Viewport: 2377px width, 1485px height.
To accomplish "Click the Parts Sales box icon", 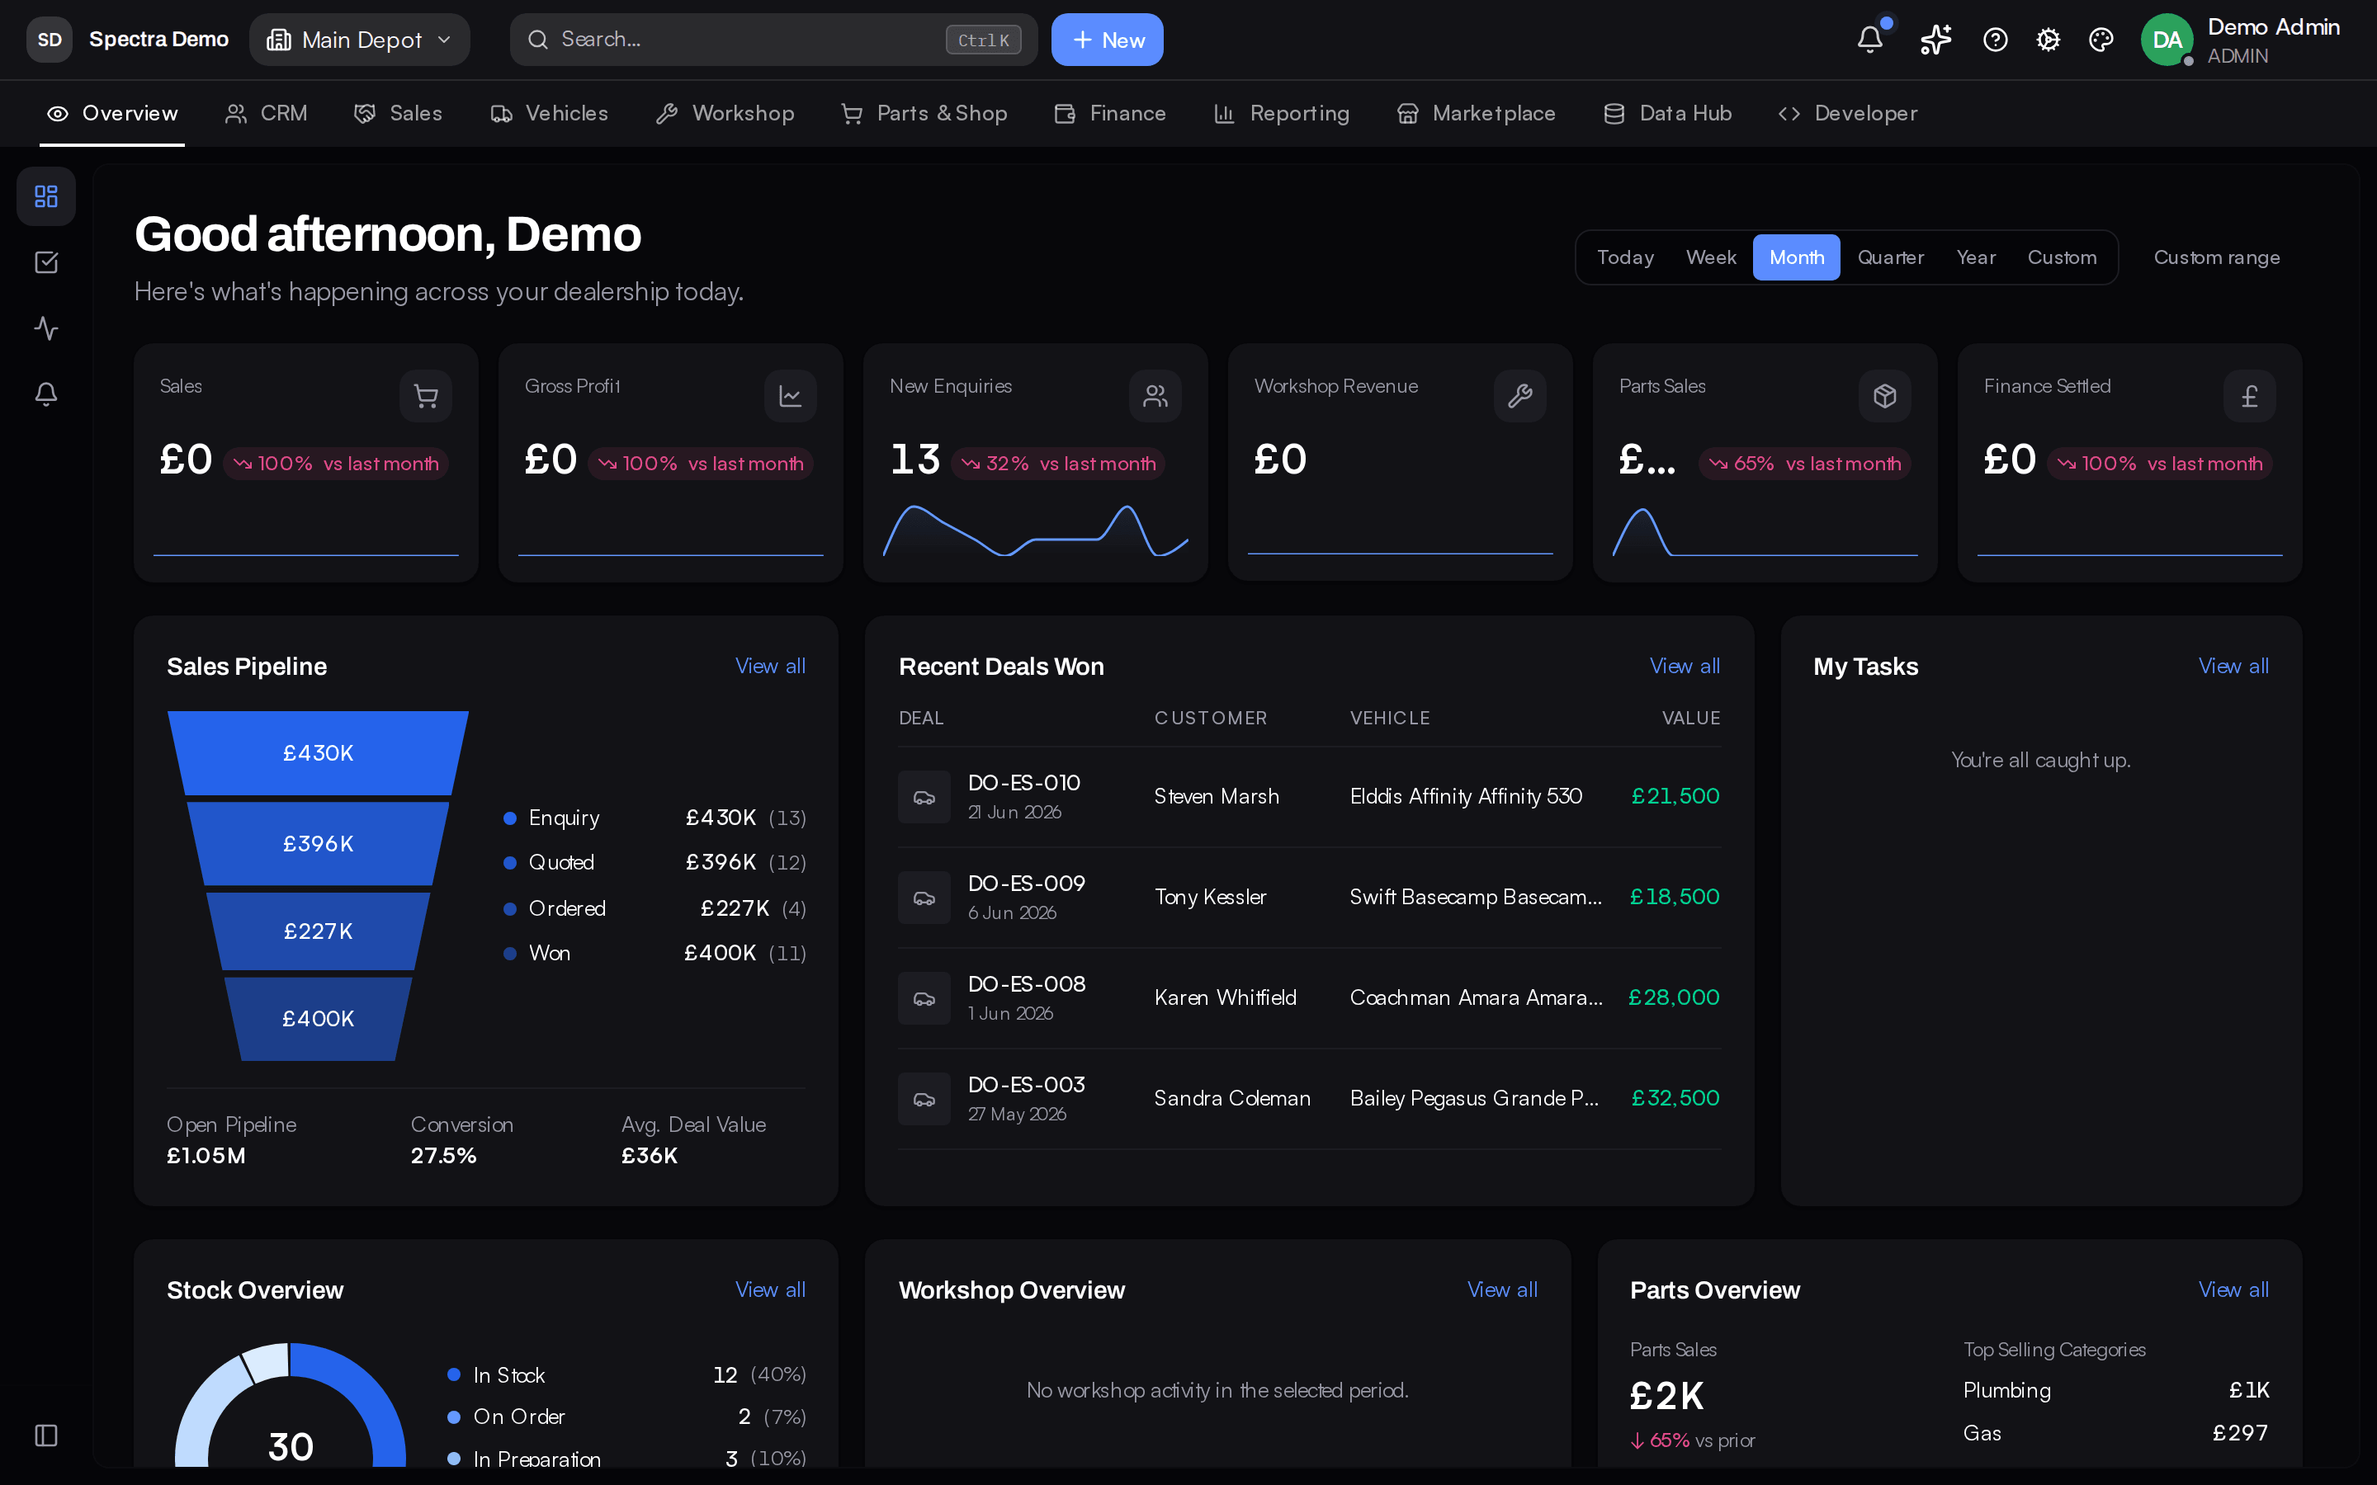I will coord(1885,396).
